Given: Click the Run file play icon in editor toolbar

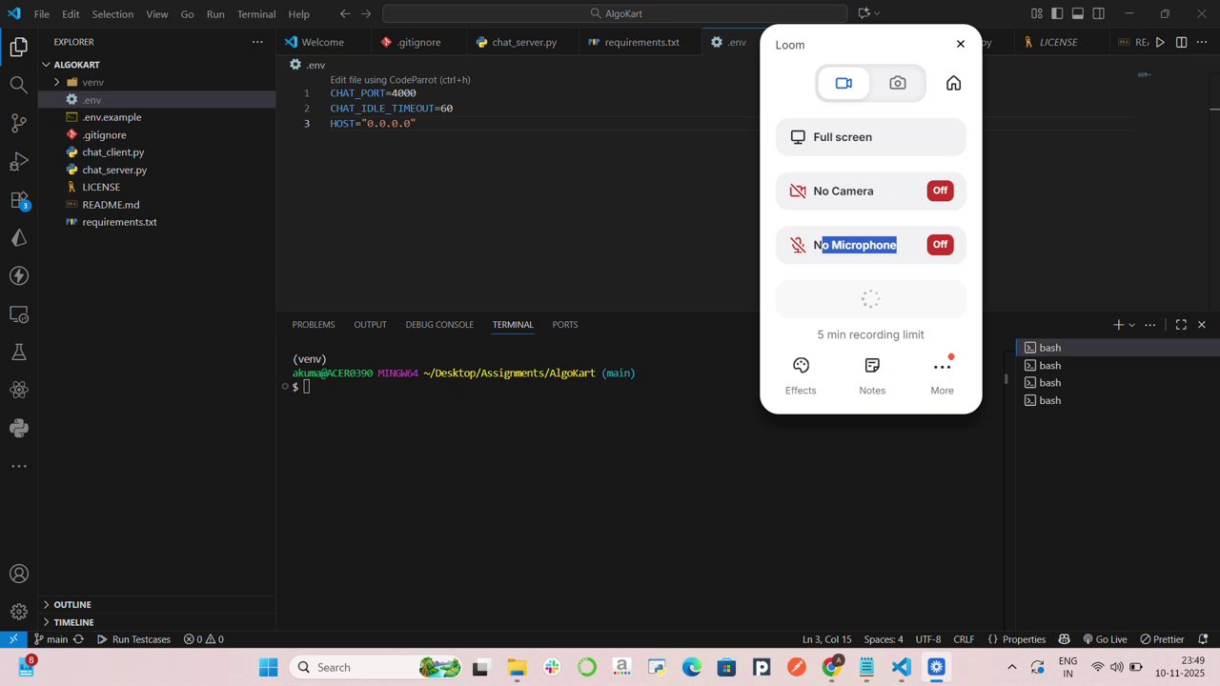Looking at the screenshot, I should [x=1160, y=42].
